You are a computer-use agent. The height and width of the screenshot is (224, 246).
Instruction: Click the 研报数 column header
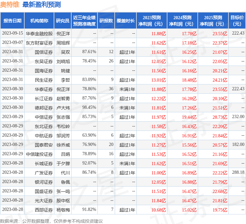pos(106,20)
